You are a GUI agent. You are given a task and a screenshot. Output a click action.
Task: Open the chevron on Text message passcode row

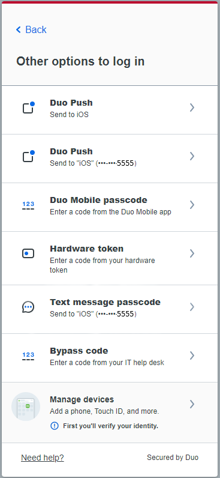coord(192,307)
